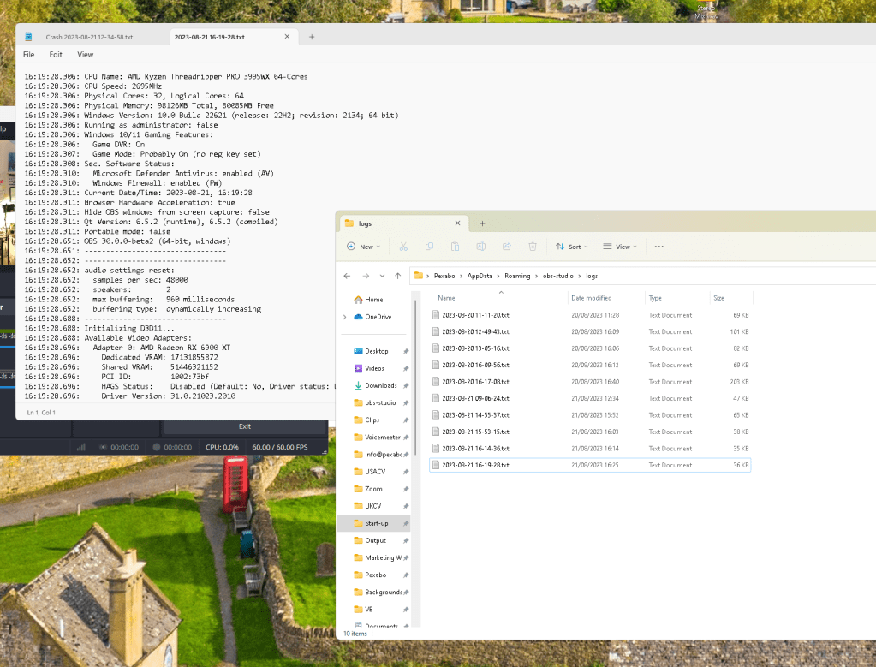Open obs-studio in the navigation pane
The image size is (876, 667).
click(375, 402)
